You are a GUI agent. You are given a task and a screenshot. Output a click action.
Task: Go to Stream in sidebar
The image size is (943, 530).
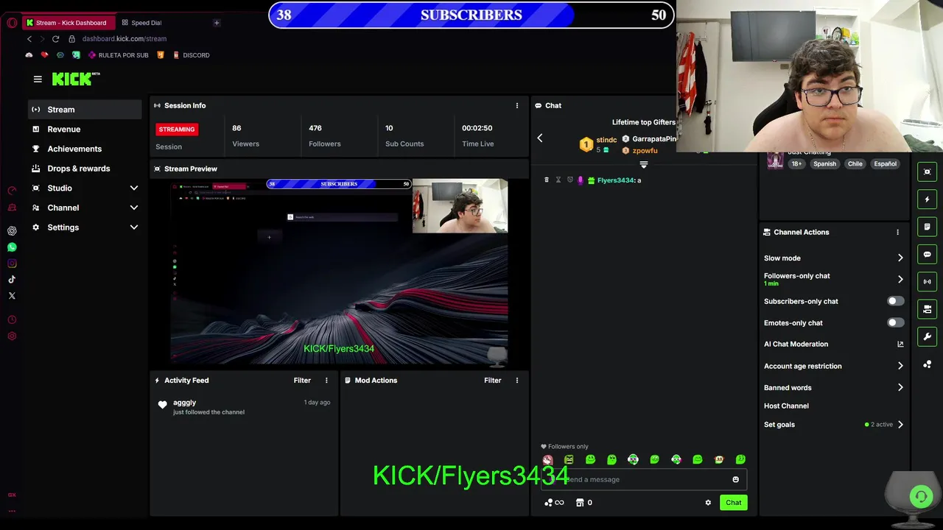point(85,110)
